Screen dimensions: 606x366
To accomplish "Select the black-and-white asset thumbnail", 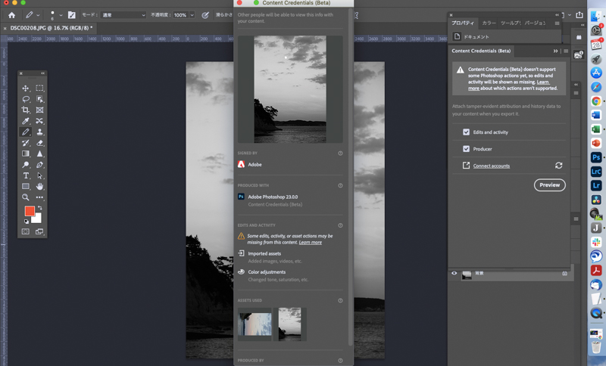I will (x=290, y=324).
